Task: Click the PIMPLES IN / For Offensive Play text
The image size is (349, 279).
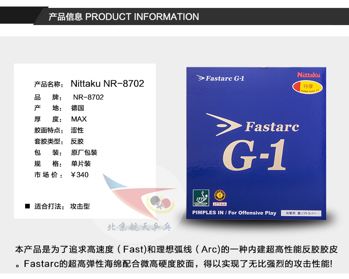Action: [234, 213]
